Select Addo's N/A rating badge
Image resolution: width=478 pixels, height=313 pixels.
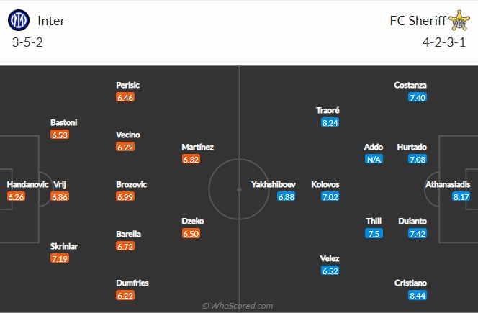click(x=374, y=159)
